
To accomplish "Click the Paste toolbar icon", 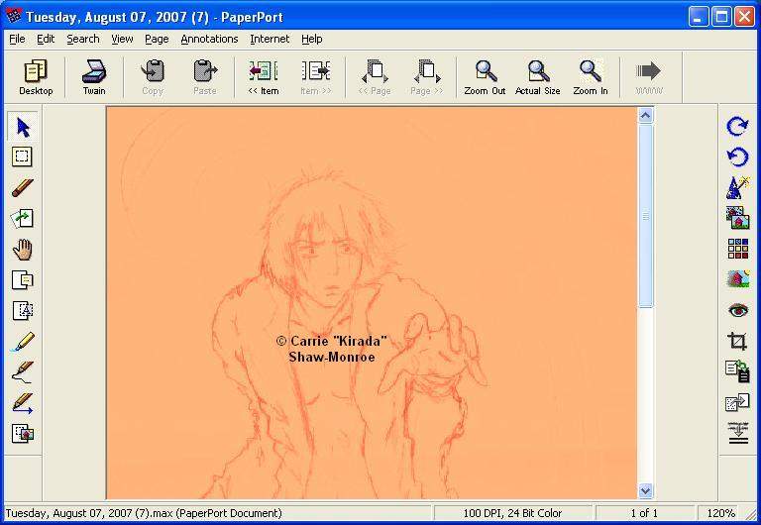I will pos(204,77).
